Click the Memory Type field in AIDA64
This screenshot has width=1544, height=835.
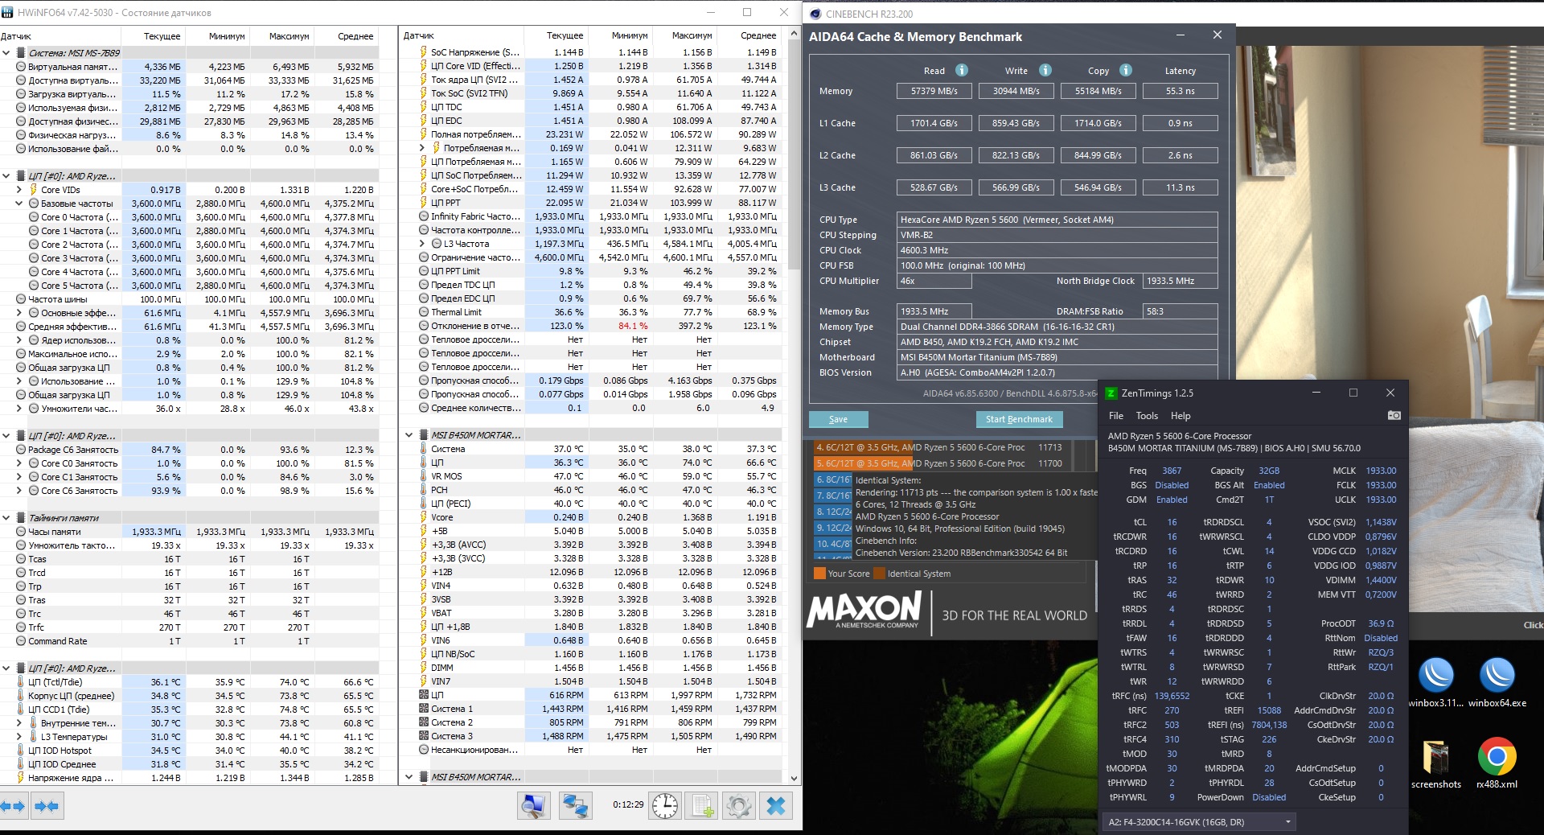click(1057, 327)
